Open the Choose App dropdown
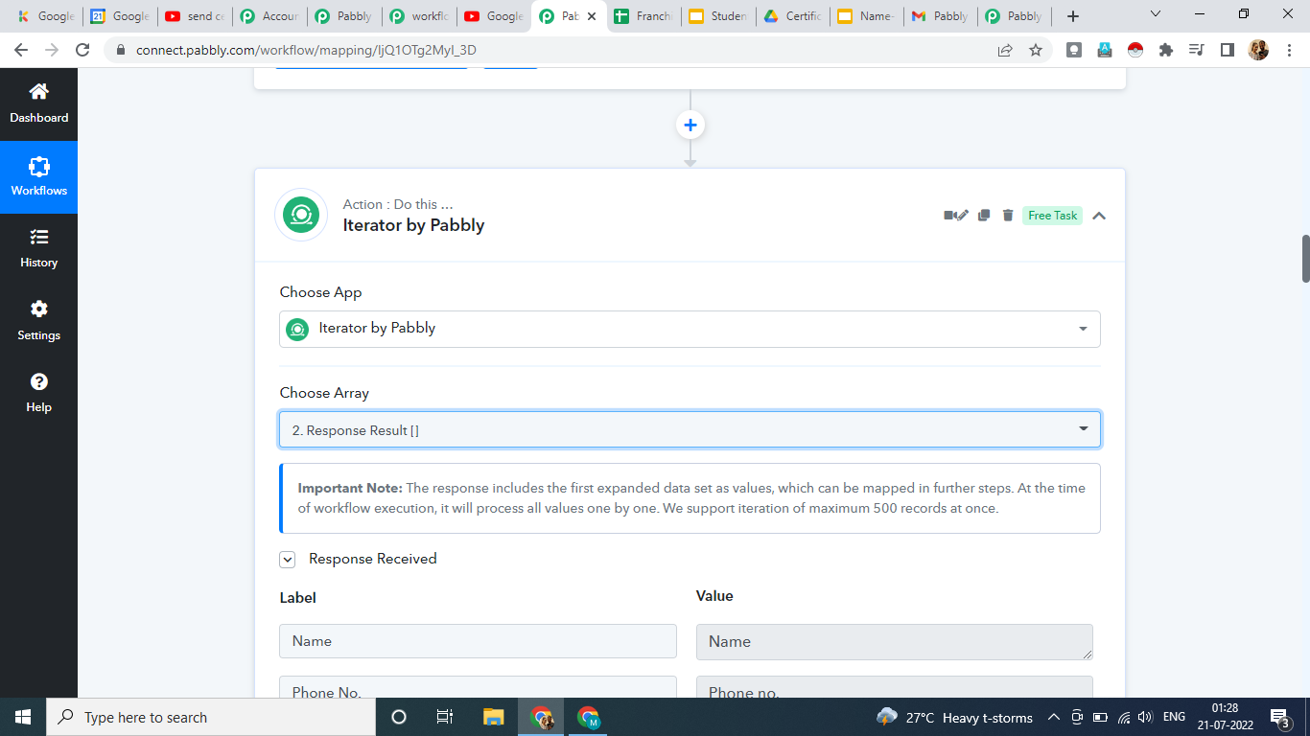 click(690, 329)
